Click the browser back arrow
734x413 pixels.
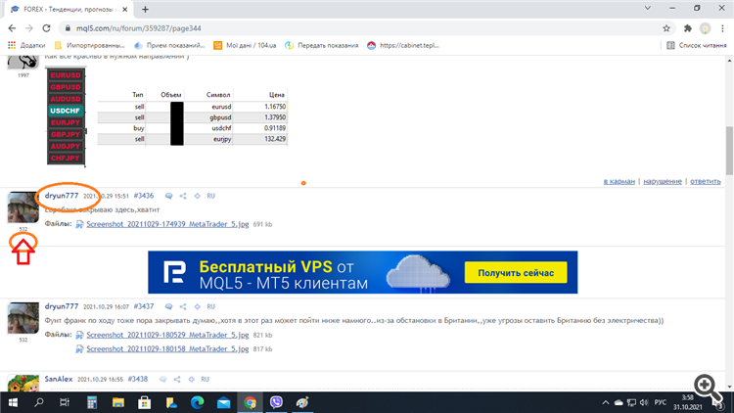click(x=12, y=28)
